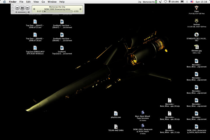Image resolution: width=210 pixels, height=140 pixels.
Task: Open the Go menu
Action: pyautogui.click(x=43, y=2)
